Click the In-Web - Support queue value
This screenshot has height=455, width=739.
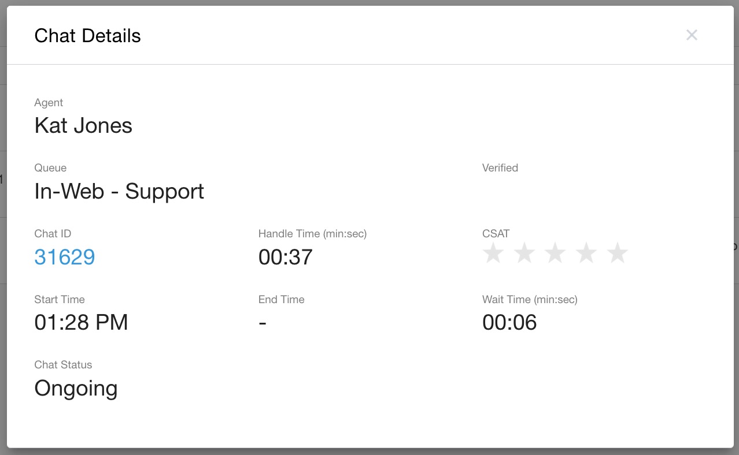click(119, 191)
